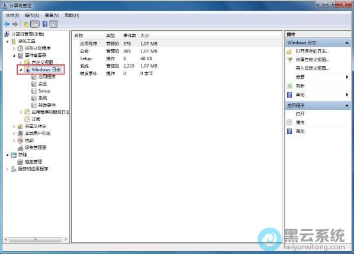Click 创建自定义视图... action
The image size is (354, 254).
(x=313, y=60)
